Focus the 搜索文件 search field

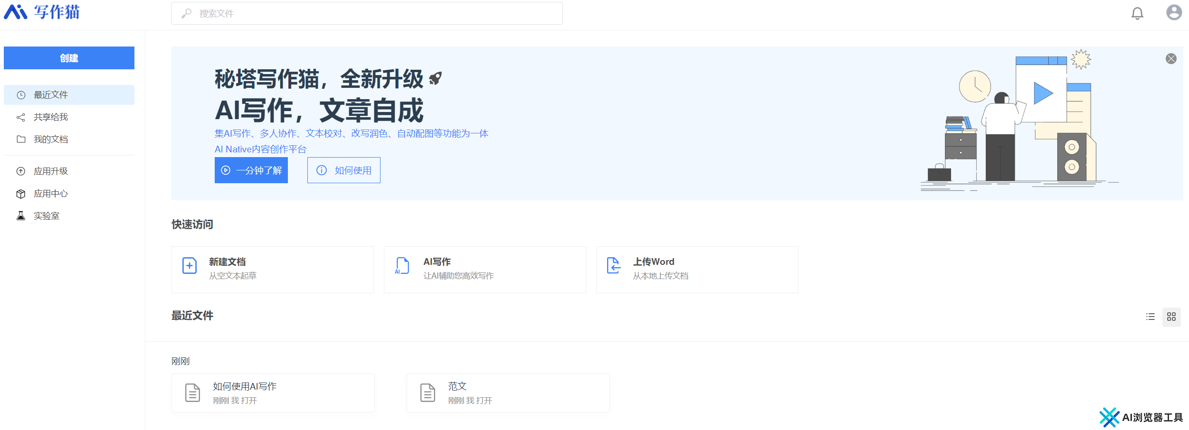[367, 13]
